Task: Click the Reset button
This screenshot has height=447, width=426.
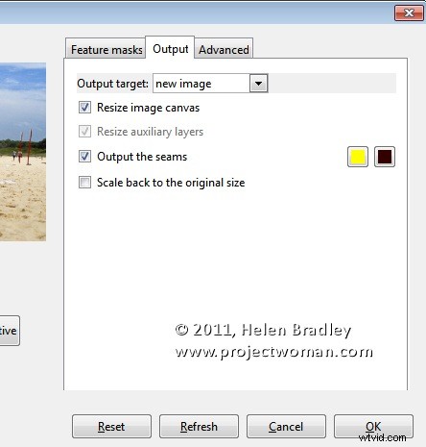Action: (111, 426)
